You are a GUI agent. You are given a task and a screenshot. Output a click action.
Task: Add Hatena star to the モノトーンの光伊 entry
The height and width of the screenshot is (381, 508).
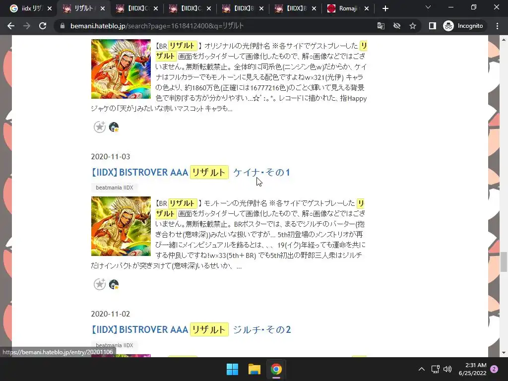pyautogui.click(x=99, y=284)
